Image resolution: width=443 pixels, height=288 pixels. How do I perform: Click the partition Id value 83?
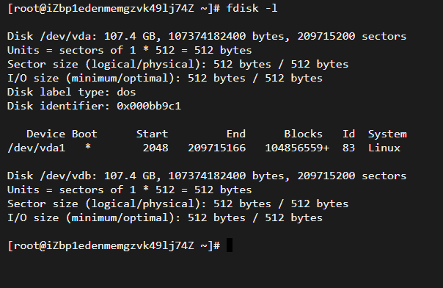click(348, 148)
